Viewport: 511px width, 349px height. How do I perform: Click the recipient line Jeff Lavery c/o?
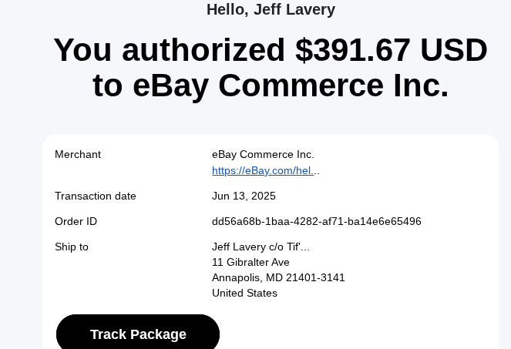pos(248,247)
